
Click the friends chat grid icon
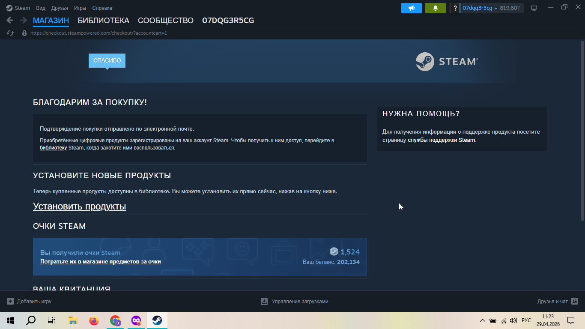(x=575, y=302)
